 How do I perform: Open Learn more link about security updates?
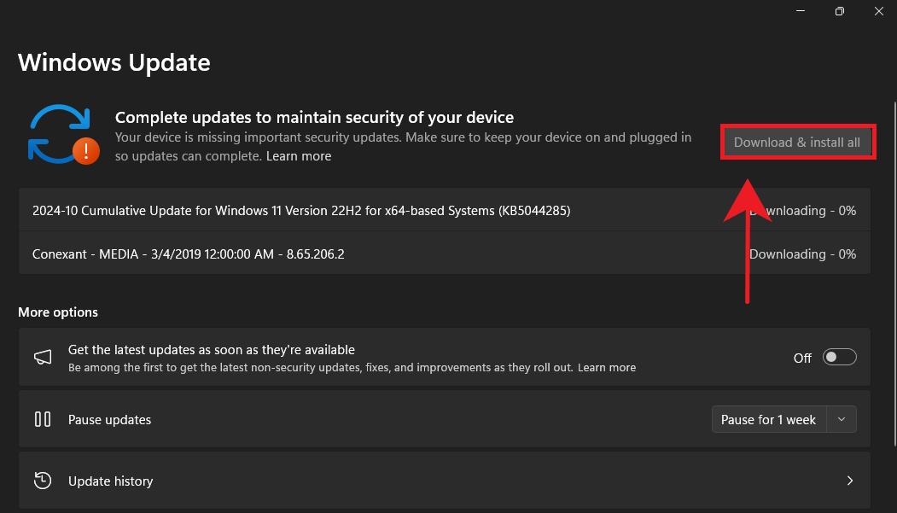click(x=299, y=156)
